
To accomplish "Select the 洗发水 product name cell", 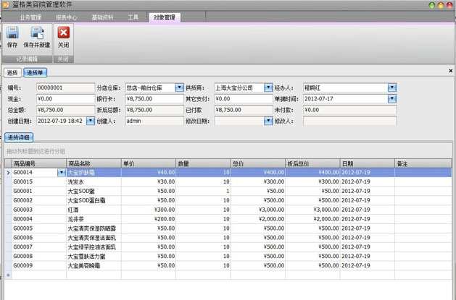I will [x=94, y=181].
